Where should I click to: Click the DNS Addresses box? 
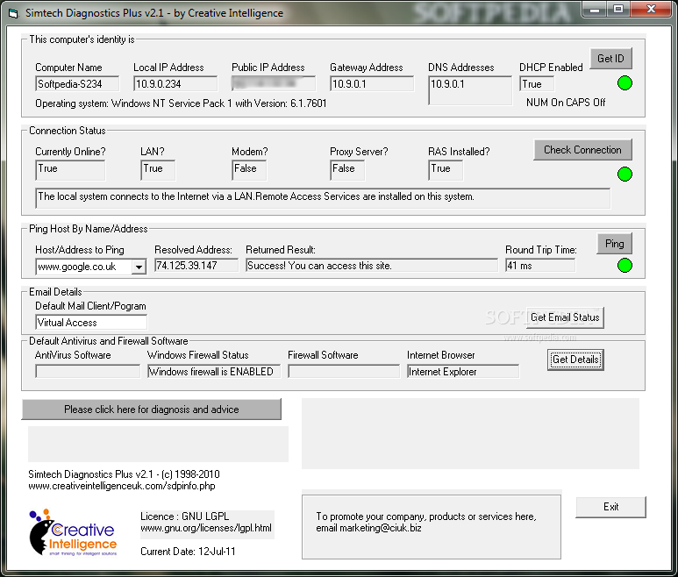[x=469, y=90]
